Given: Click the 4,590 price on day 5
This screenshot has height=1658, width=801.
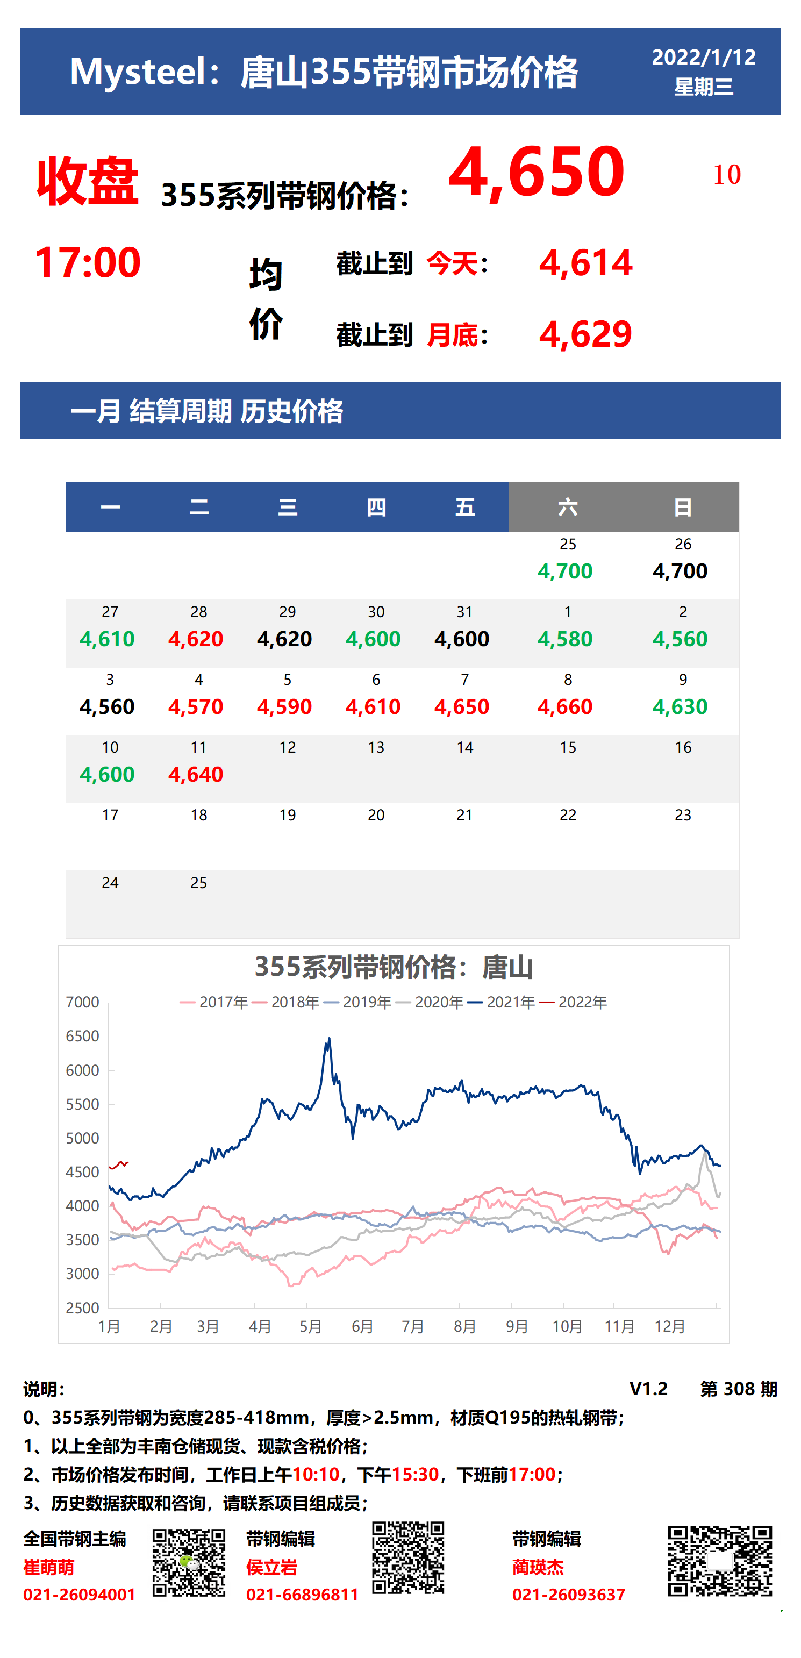Looking at the screenshot, I should [284, 707].
